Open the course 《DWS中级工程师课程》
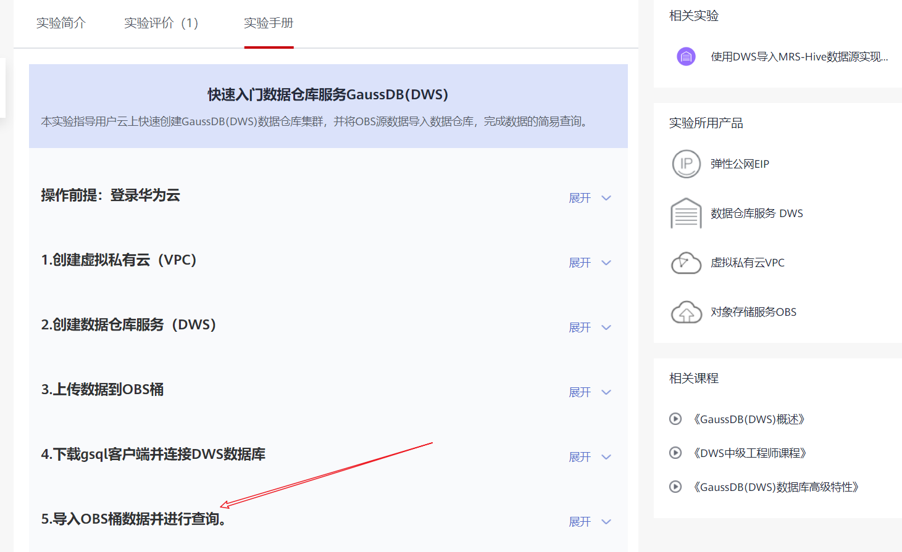 tap(750, 453)
